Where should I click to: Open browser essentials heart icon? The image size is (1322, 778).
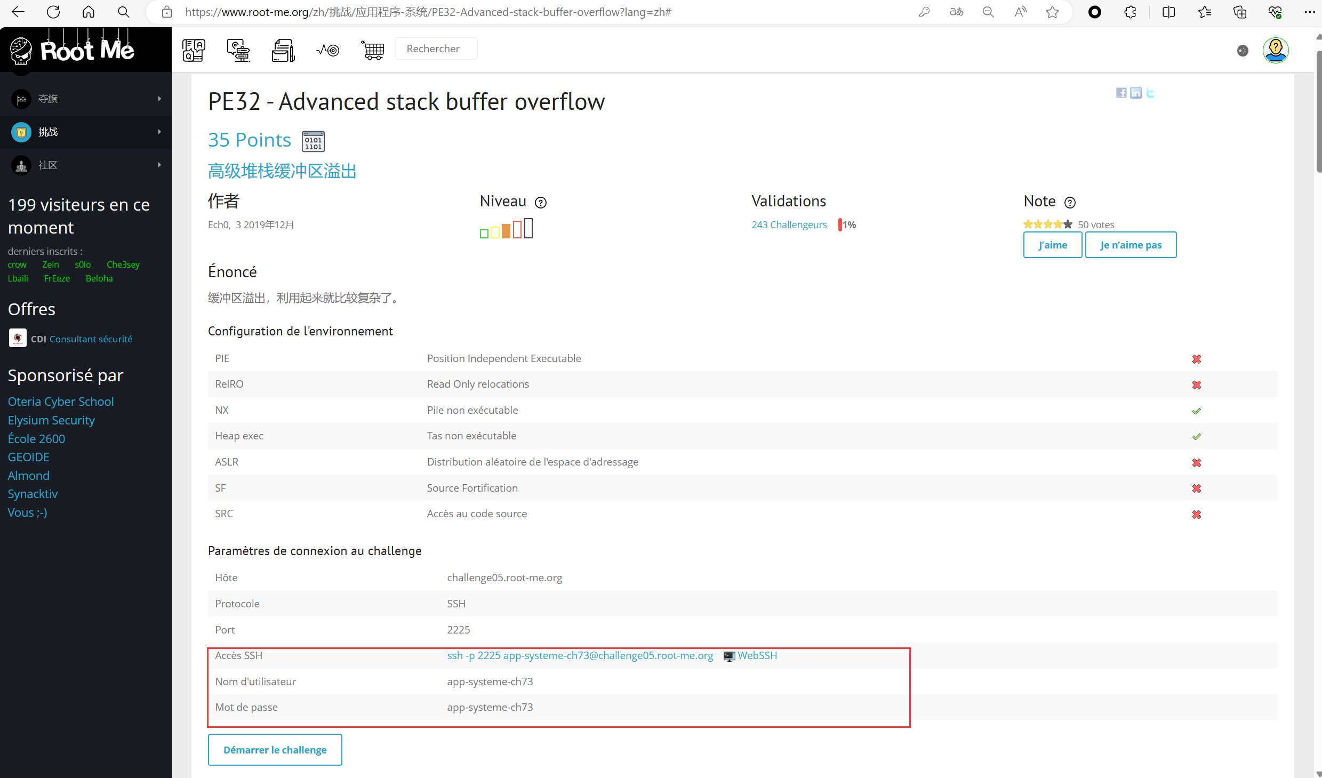tap(1275, 12)
